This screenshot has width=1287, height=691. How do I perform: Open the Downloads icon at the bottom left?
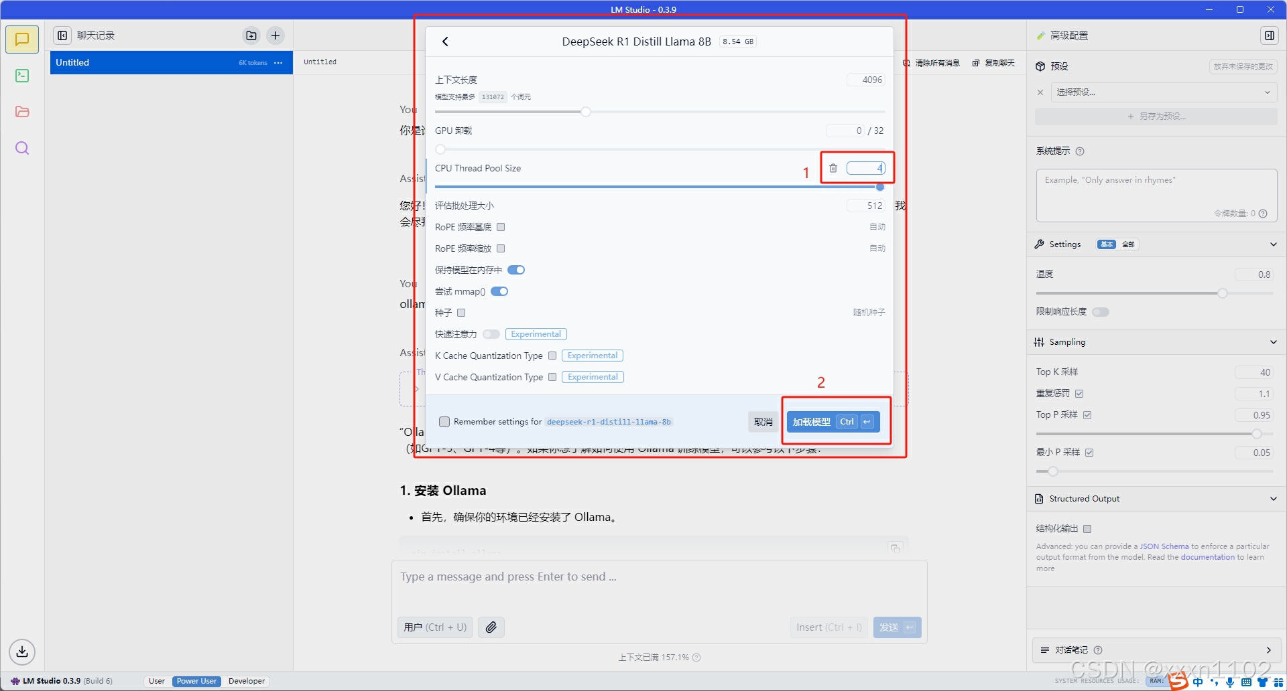click(22, 651)
